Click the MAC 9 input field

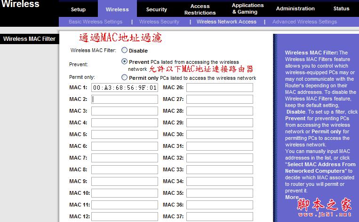point(125,181)
